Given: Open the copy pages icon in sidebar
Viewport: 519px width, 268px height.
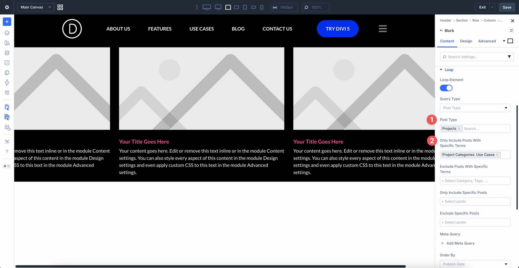Looking at the screenshot, I should pos(7,73).
